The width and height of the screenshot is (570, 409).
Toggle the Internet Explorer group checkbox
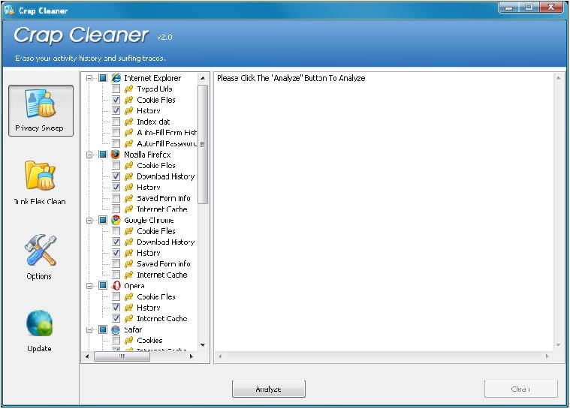pos(103,78)
